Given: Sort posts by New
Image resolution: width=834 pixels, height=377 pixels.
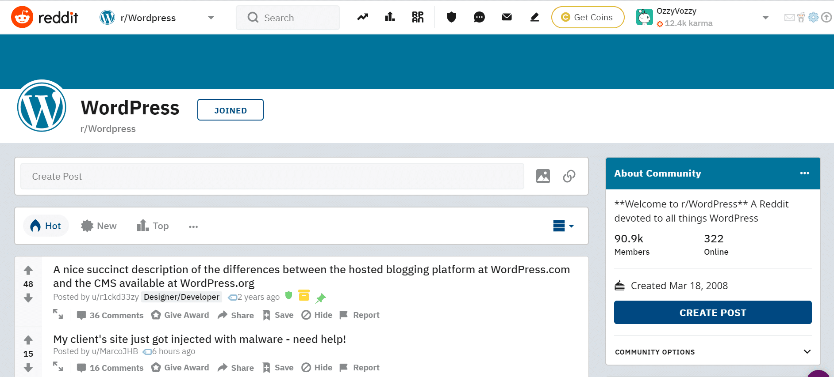Looking at the screenshot, I should (x=99, y=226).
